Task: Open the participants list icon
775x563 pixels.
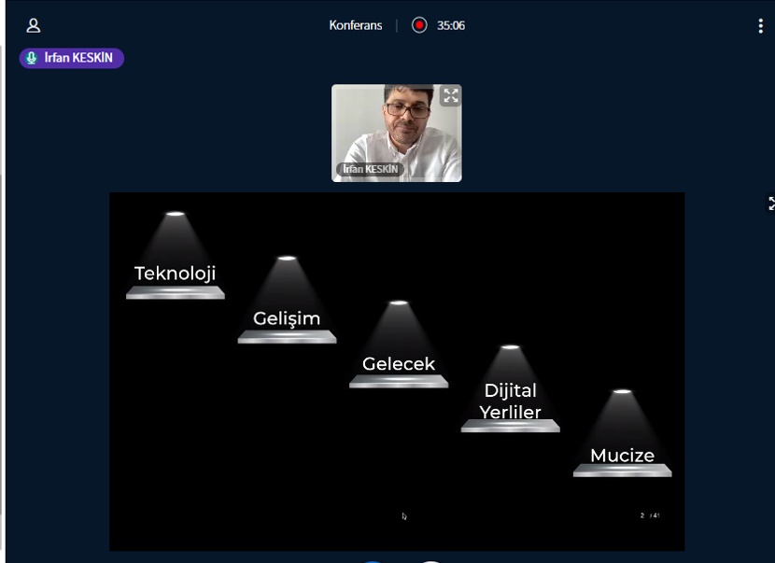Action: [x=34, y=25]
